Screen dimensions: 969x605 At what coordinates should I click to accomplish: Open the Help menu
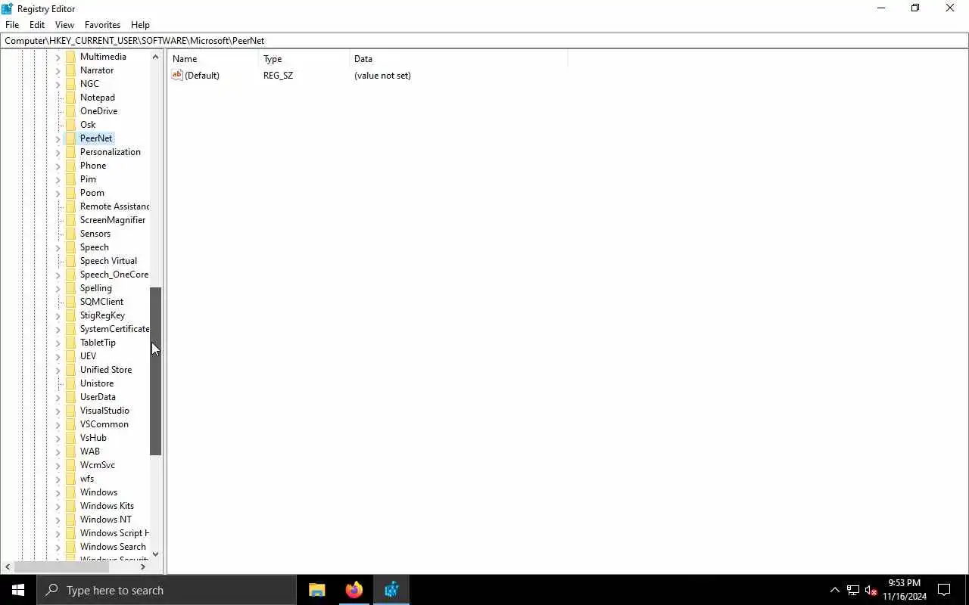(140, 25)
